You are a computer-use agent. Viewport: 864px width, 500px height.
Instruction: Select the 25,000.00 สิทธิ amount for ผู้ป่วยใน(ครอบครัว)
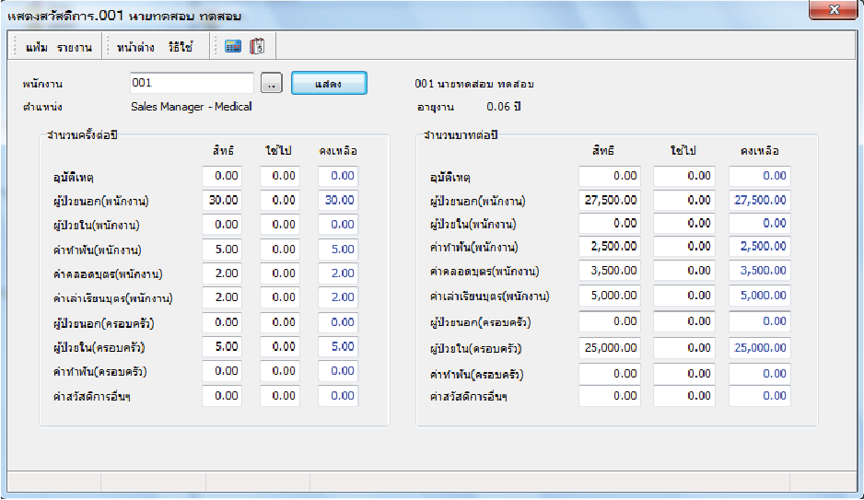610,348
